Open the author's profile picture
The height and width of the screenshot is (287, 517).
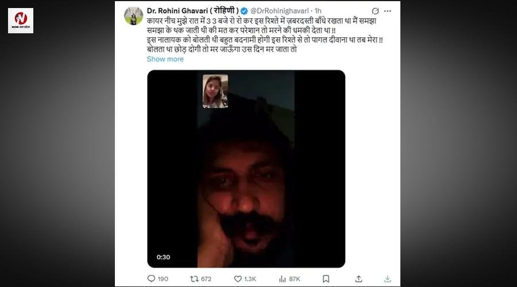point(133,16)
